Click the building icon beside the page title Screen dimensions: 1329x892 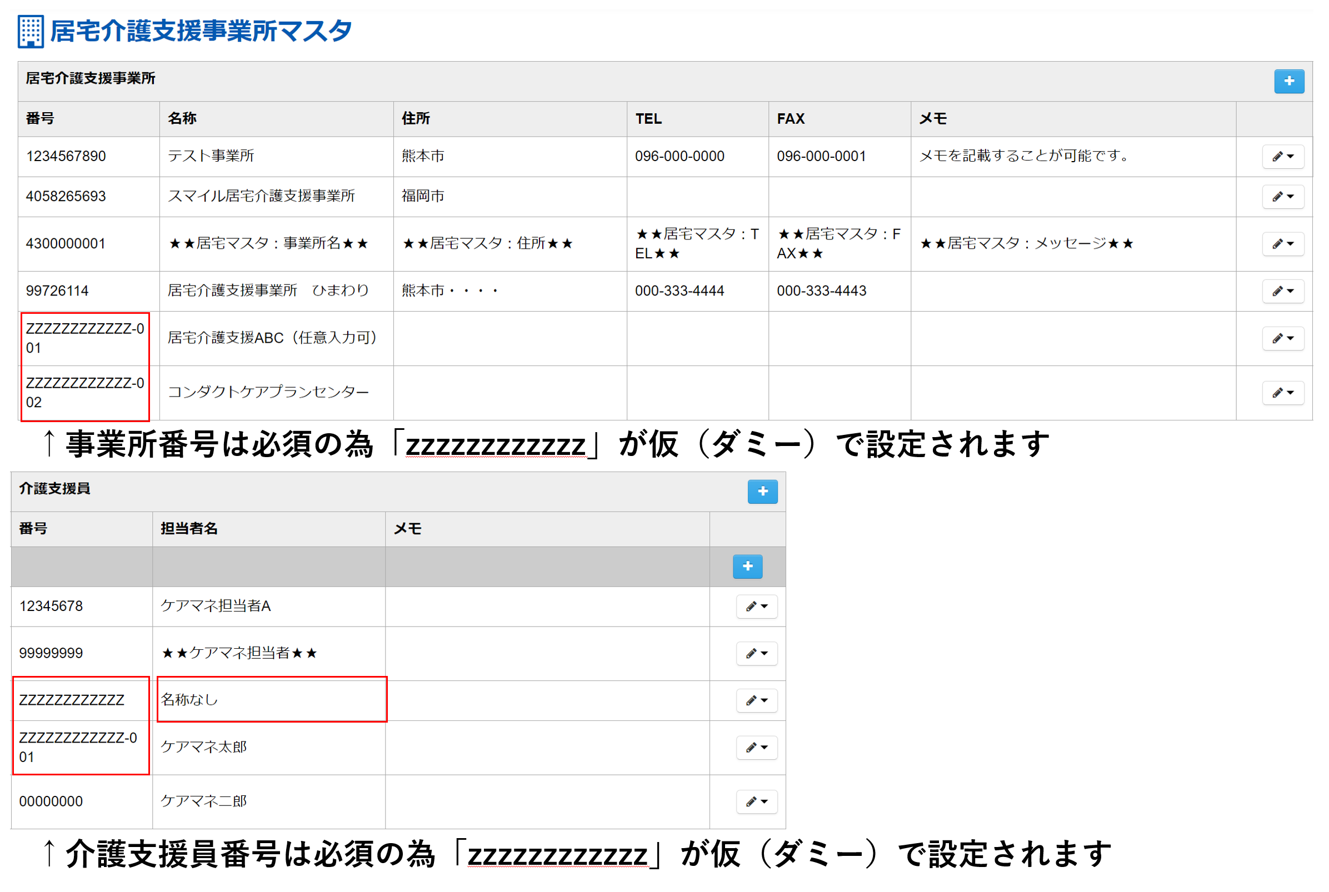click(30, 31)
